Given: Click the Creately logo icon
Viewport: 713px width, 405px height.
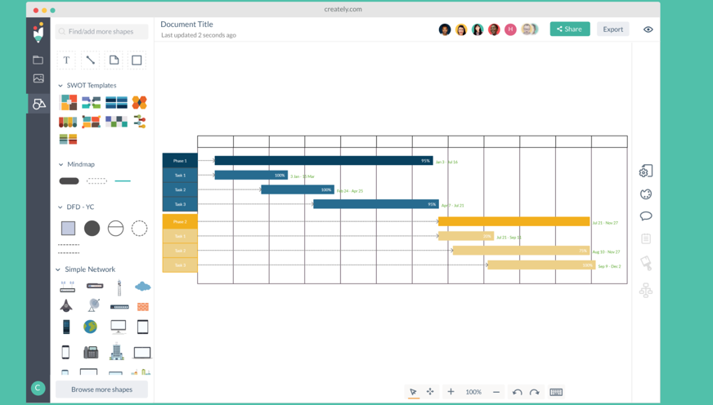Looking at the screenshot, I should coord(38,32).
